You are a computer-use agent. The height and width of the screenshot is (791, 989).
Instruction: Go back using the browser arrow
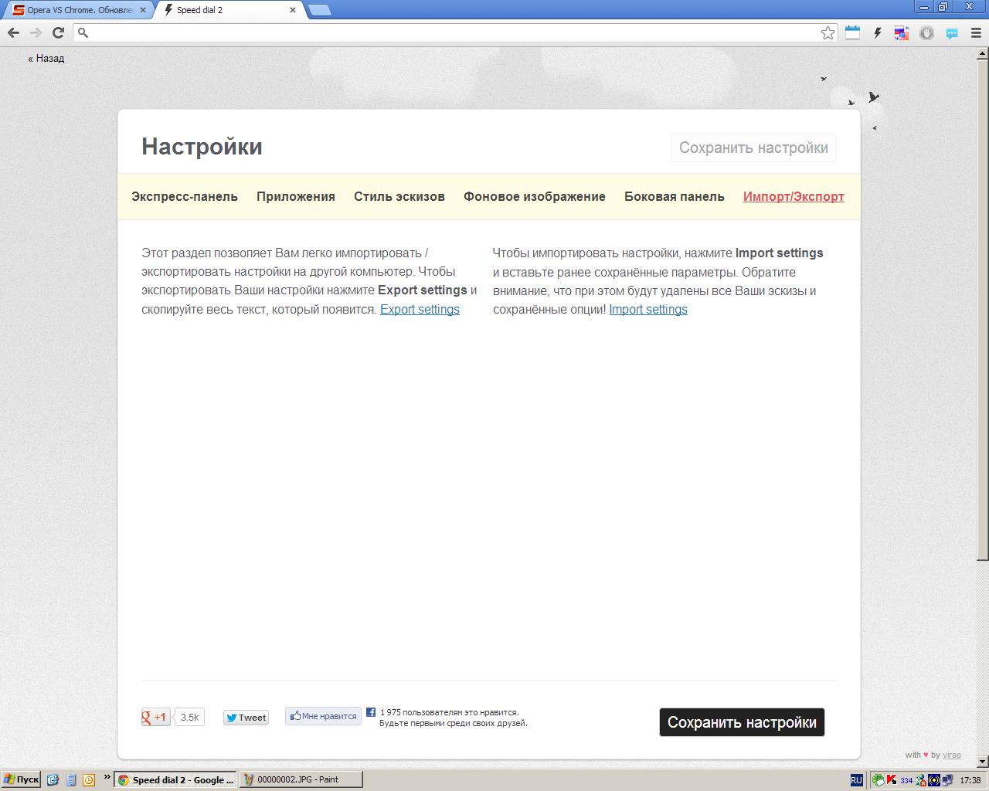13,32
